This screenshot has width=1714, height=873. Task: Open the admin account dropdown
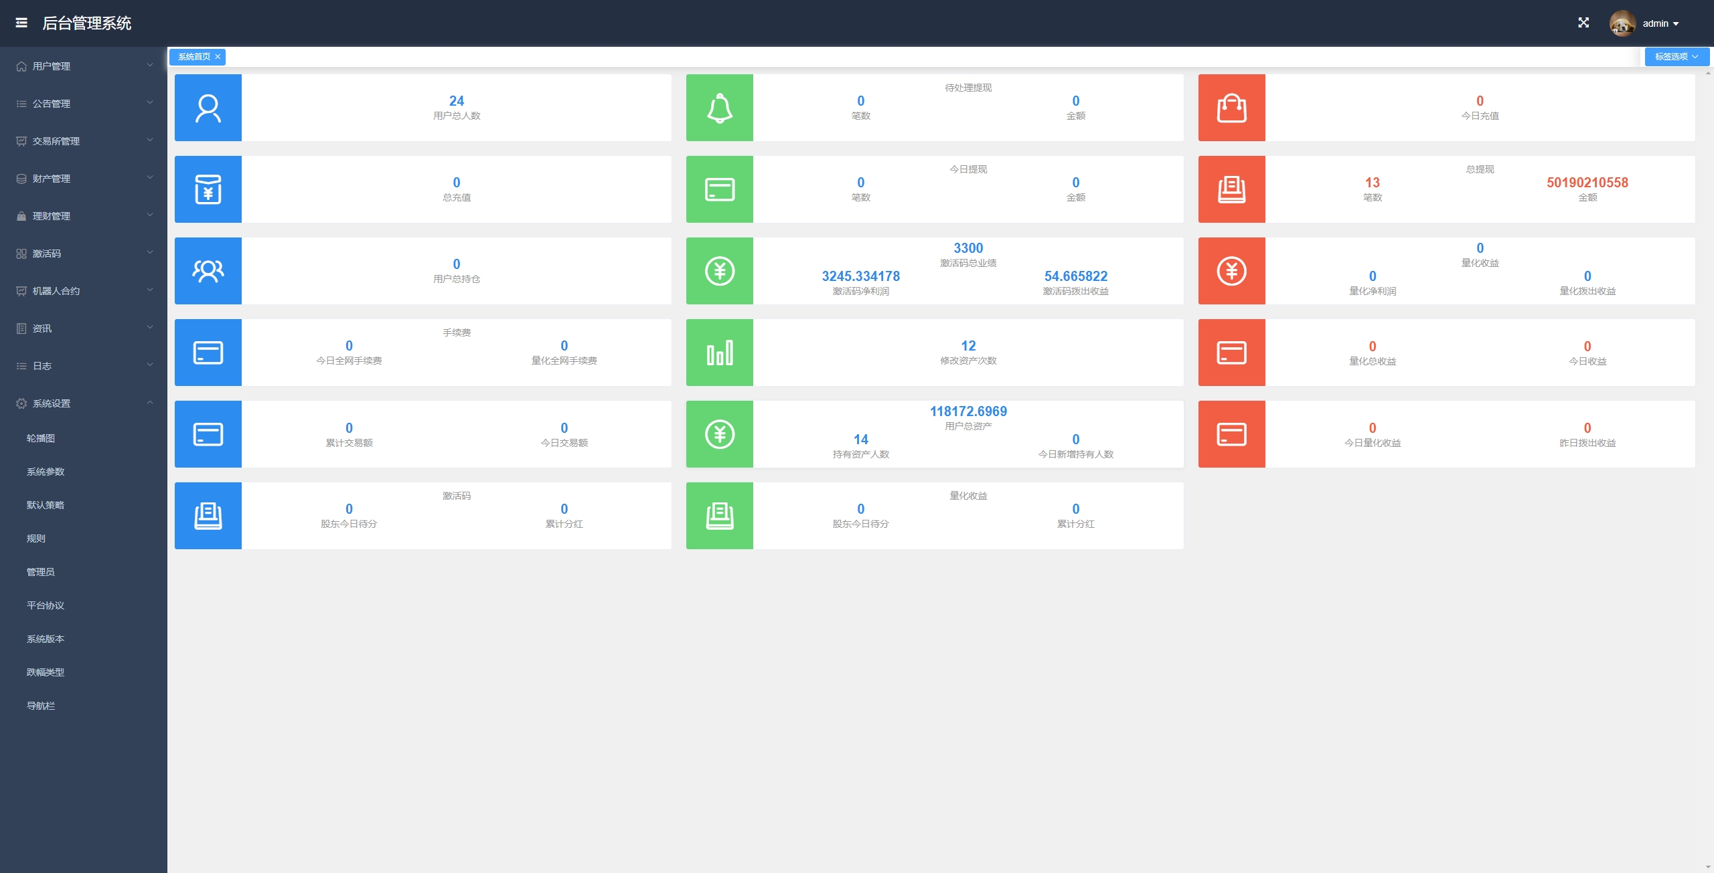(1661, 23)
